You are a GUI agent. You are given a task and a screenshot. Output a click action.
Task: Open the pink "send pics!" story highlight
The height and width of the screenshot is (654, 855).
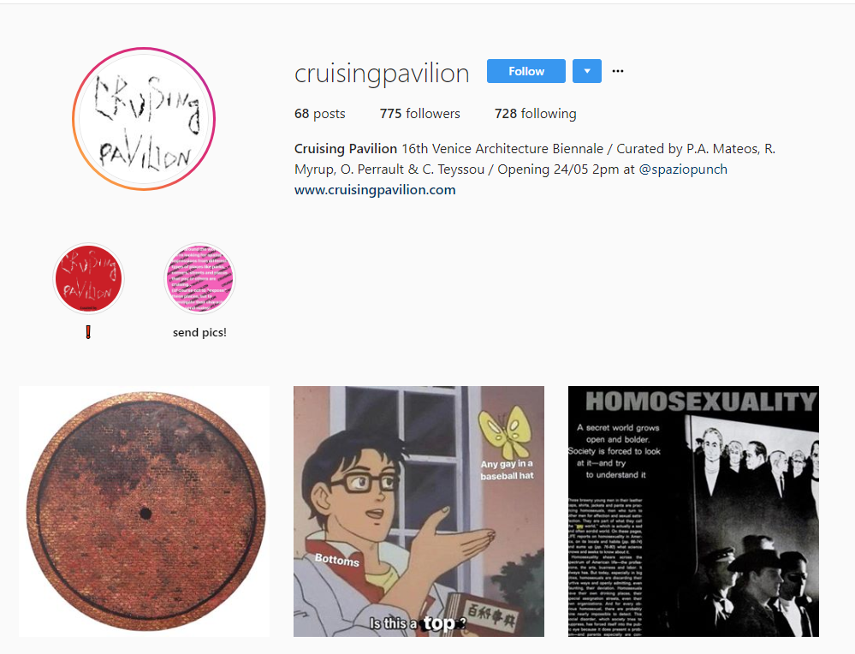tap(199, 279)
